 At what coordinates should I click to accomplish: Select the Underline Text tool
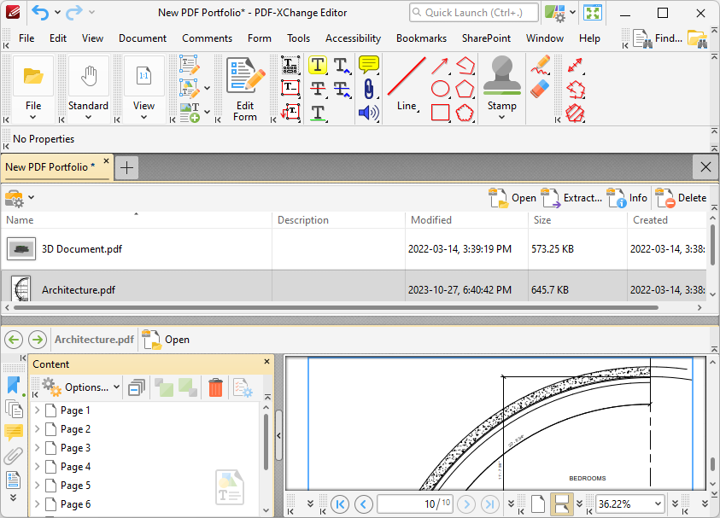coord(319,113)
